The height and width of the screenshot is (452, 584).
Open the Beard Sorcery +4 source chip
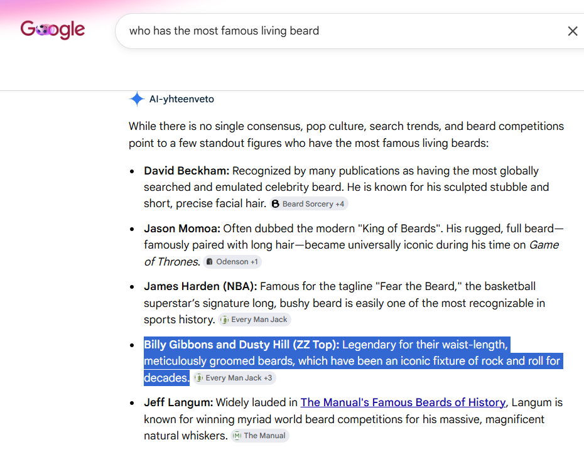309,203
